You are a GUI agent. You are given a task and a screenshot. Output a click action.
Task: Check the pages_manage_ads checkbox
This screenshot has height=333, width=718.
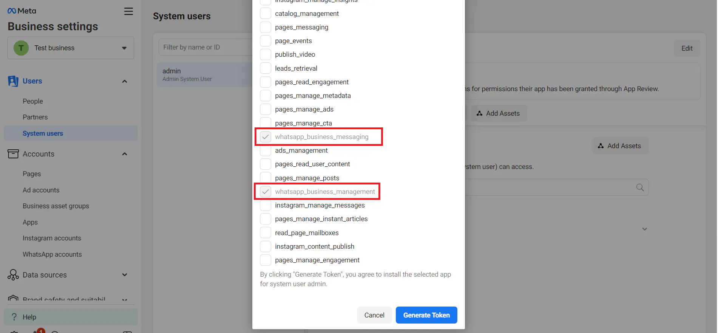click(266, 109)
